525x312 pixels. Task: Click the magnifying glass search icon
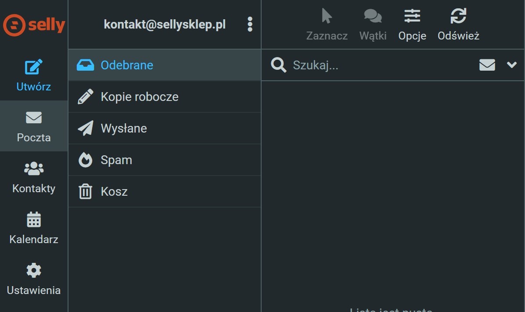click(x=278, y=65)
